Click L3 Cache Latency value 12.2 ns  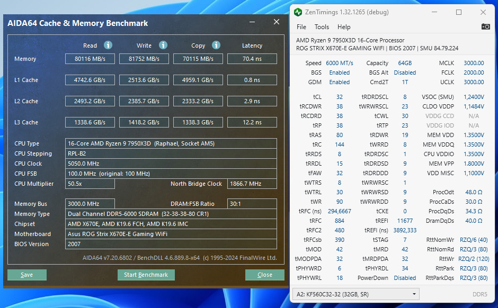[x=252, y=122]
